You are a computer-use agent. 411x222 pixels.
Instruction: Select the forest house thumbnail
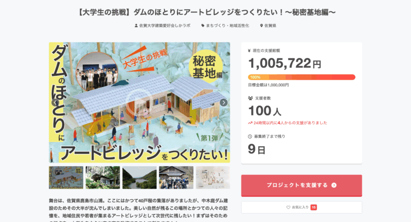[x=103, y=177]
